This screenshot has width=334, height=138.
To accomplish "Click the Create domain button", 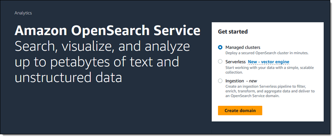I will coord(240,111).
